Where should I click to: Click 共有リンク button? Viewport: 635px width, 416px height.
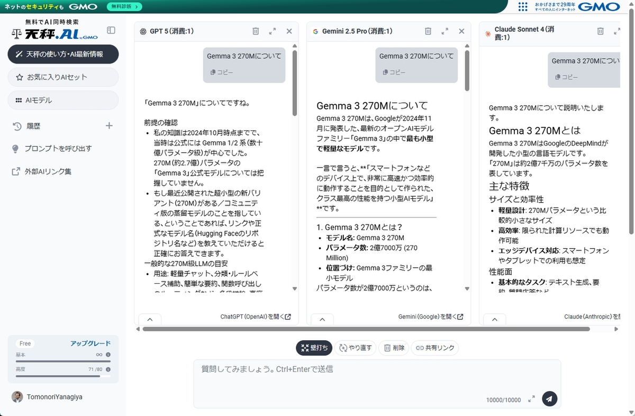coord(435,348)
